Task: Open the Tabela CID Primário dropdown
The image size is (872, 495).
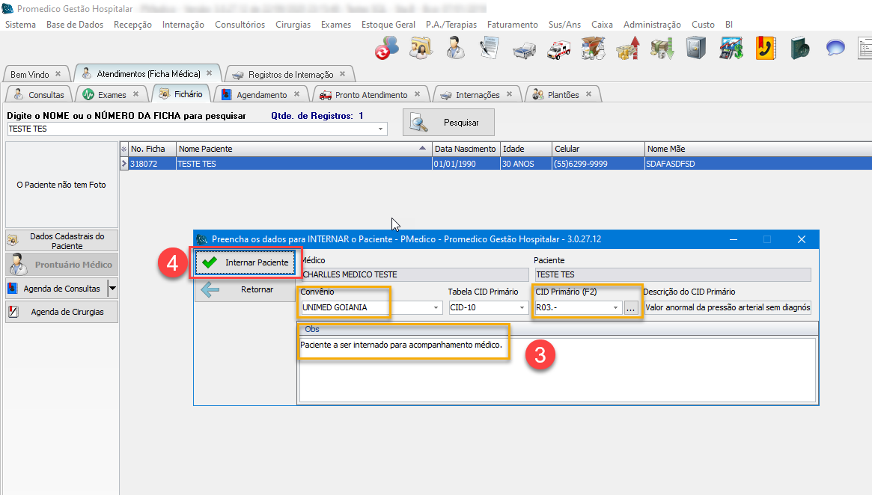Action: [x=522, y=307]
